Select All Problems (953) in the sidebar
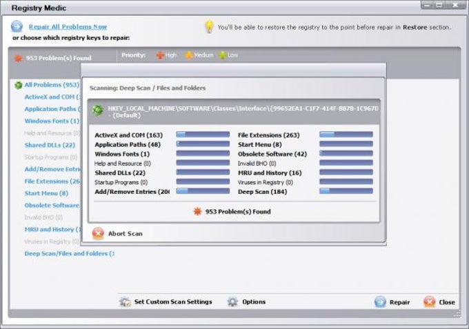Screen dimensions: 469x329 point(52,85)
